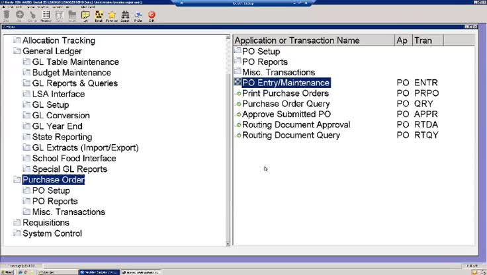Viewport: 487px width, 275px height.
Task: Open Routing Document Approval transaction
Action: pos(296,125)
